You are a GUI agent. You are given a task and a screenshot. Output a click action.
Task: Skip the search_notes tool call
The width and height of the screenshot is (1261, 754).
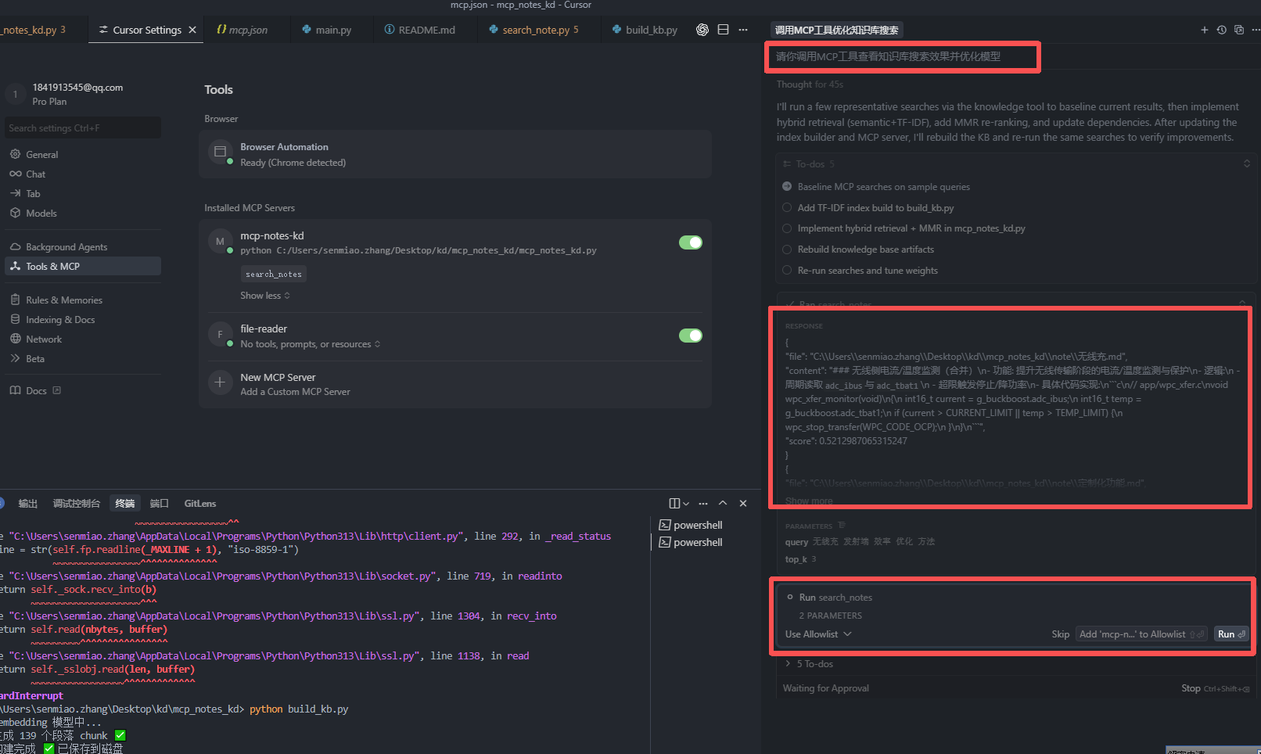click(x=1060, y=634)
